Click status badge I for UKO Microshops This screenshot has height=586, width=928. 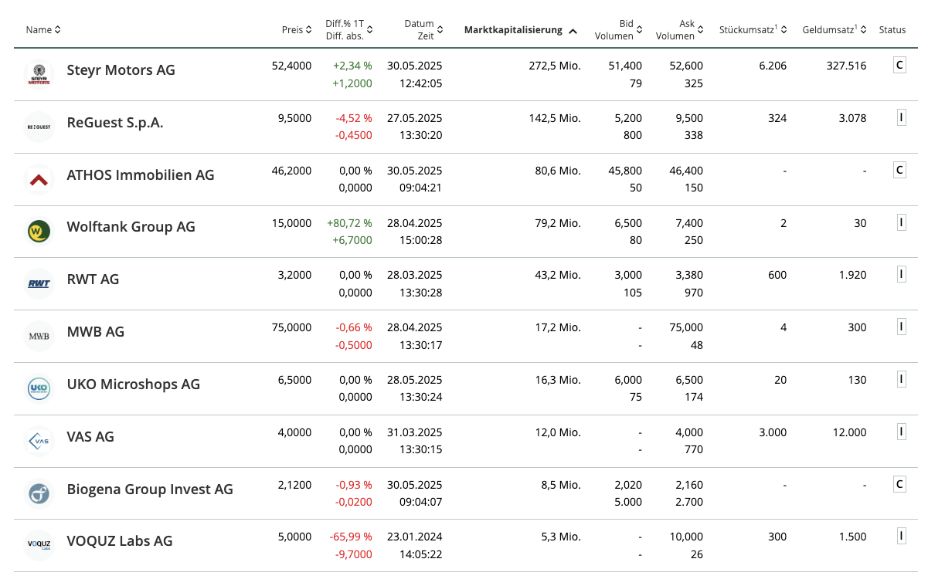901,379
